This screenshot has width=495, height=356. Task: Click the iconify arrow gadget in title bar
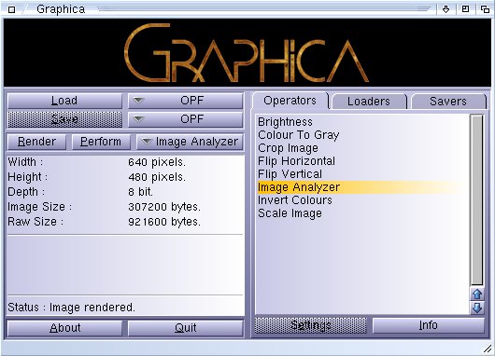[x=445, y=9]
